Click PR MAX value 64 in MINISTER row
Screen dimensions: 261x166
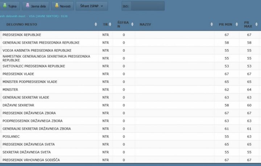[x=249, y=89]
